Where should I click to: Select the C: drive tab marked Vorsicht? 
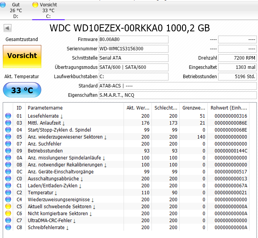(x=48, y=10)
